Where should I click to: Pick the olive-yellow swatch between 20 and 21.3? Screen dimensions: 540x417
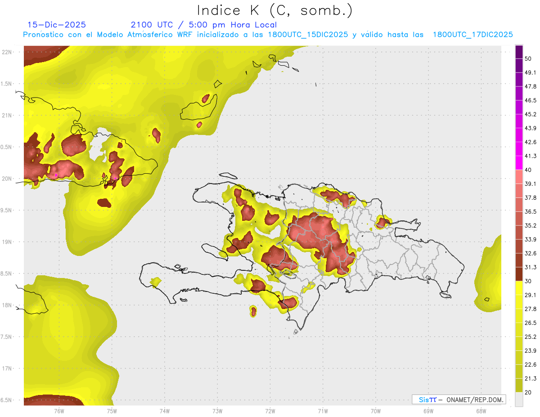(519, 386)
